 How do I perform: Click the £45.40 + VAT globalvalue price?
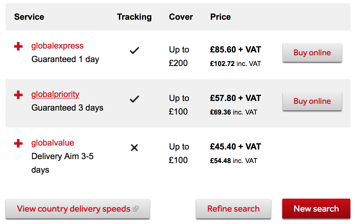pos(235,147)
